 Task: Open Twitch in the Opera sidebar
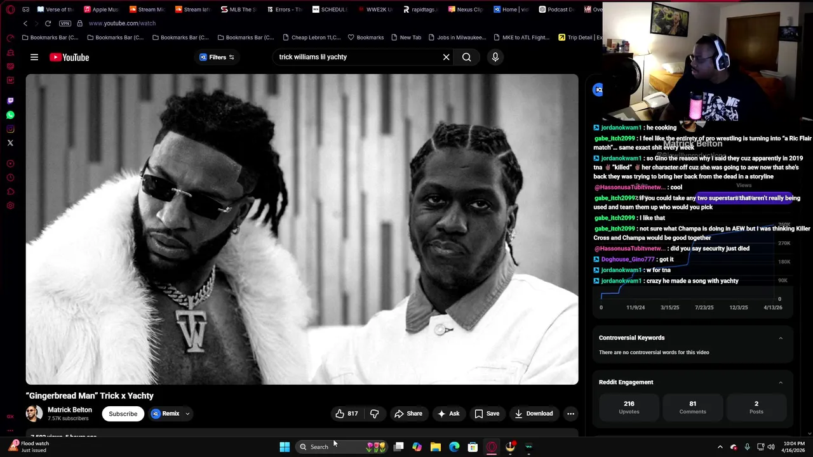pyautogui.click(x=10, y=101)
